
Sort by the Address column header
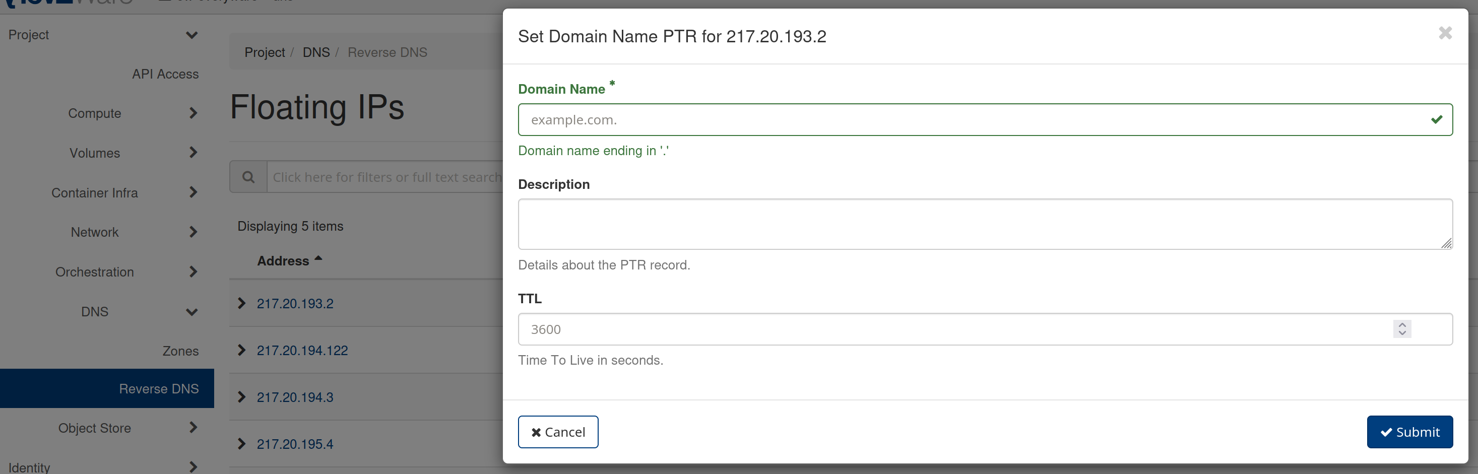[x=283, y=260]
